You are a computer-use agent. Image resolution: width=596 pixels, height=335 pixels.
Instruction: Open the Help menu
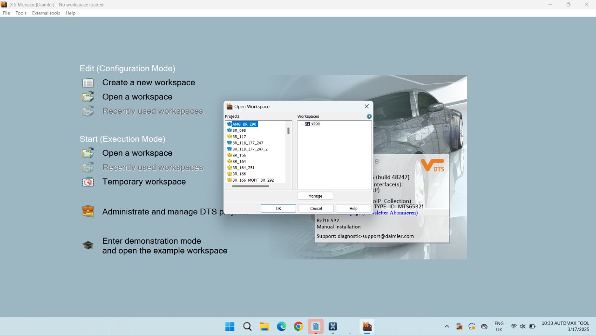(70, 13)
